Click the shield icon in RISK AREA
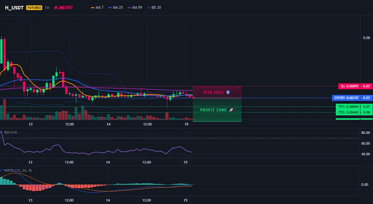This screenshot has width=373, height=204. (228, 92)
